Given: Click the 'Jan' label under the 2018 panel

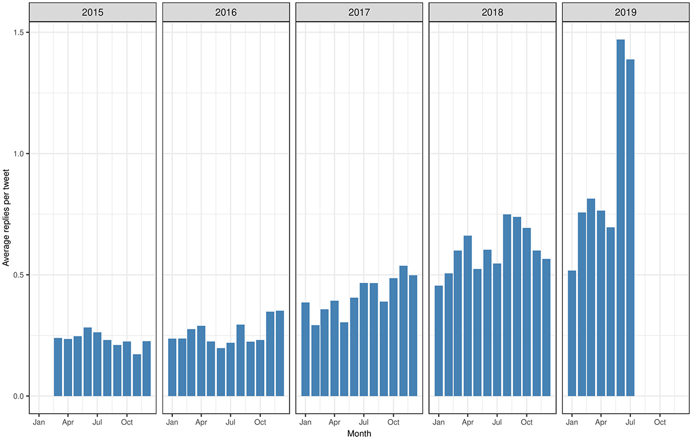Looking at the screenshot, I should tap(438, 422).
